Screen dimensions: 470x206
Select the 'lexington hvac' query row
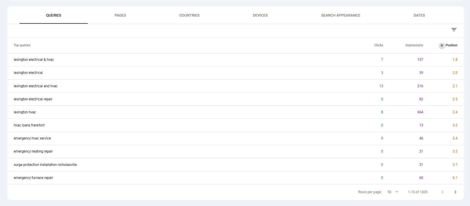25,112
